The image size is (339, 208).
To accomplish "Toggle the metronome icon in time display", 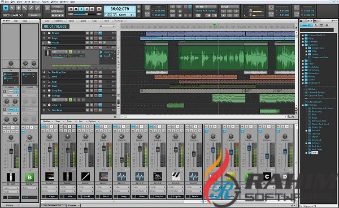I will pos(110,15).
